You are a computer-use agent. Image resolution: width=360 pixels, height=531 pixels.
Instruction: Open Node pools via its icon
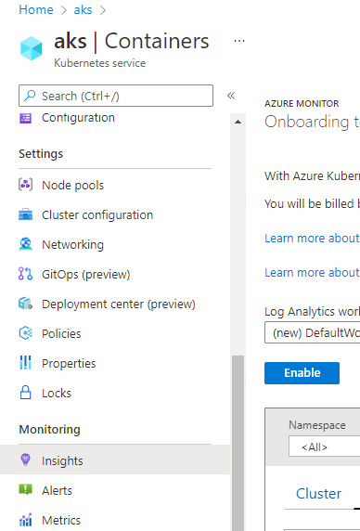pos(25,185)
